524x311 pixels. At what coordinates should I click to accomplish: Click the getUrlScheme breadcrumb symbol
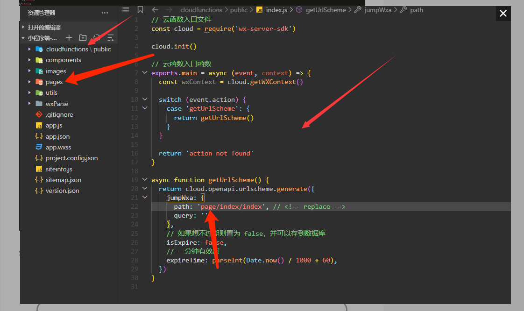[326, 10]
